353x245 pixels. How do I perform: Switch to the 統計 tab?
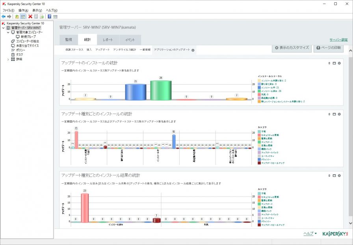click(x=87, y=40)
